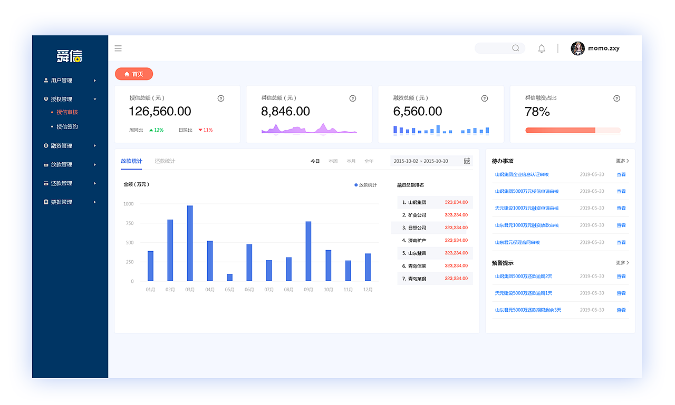Expand the 融资管理 menu arrow
Image resolution: width=675 pixels, height=405 pixels.
click(95, 146)
